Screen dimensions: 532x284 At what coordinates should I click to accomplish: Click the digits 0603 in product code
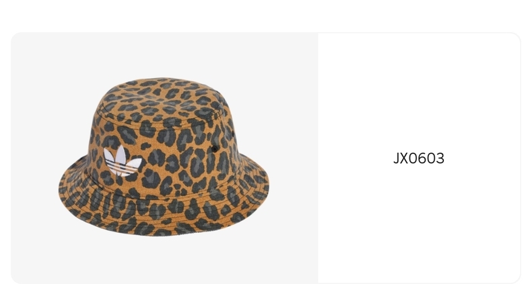click(x=426, y=158)
